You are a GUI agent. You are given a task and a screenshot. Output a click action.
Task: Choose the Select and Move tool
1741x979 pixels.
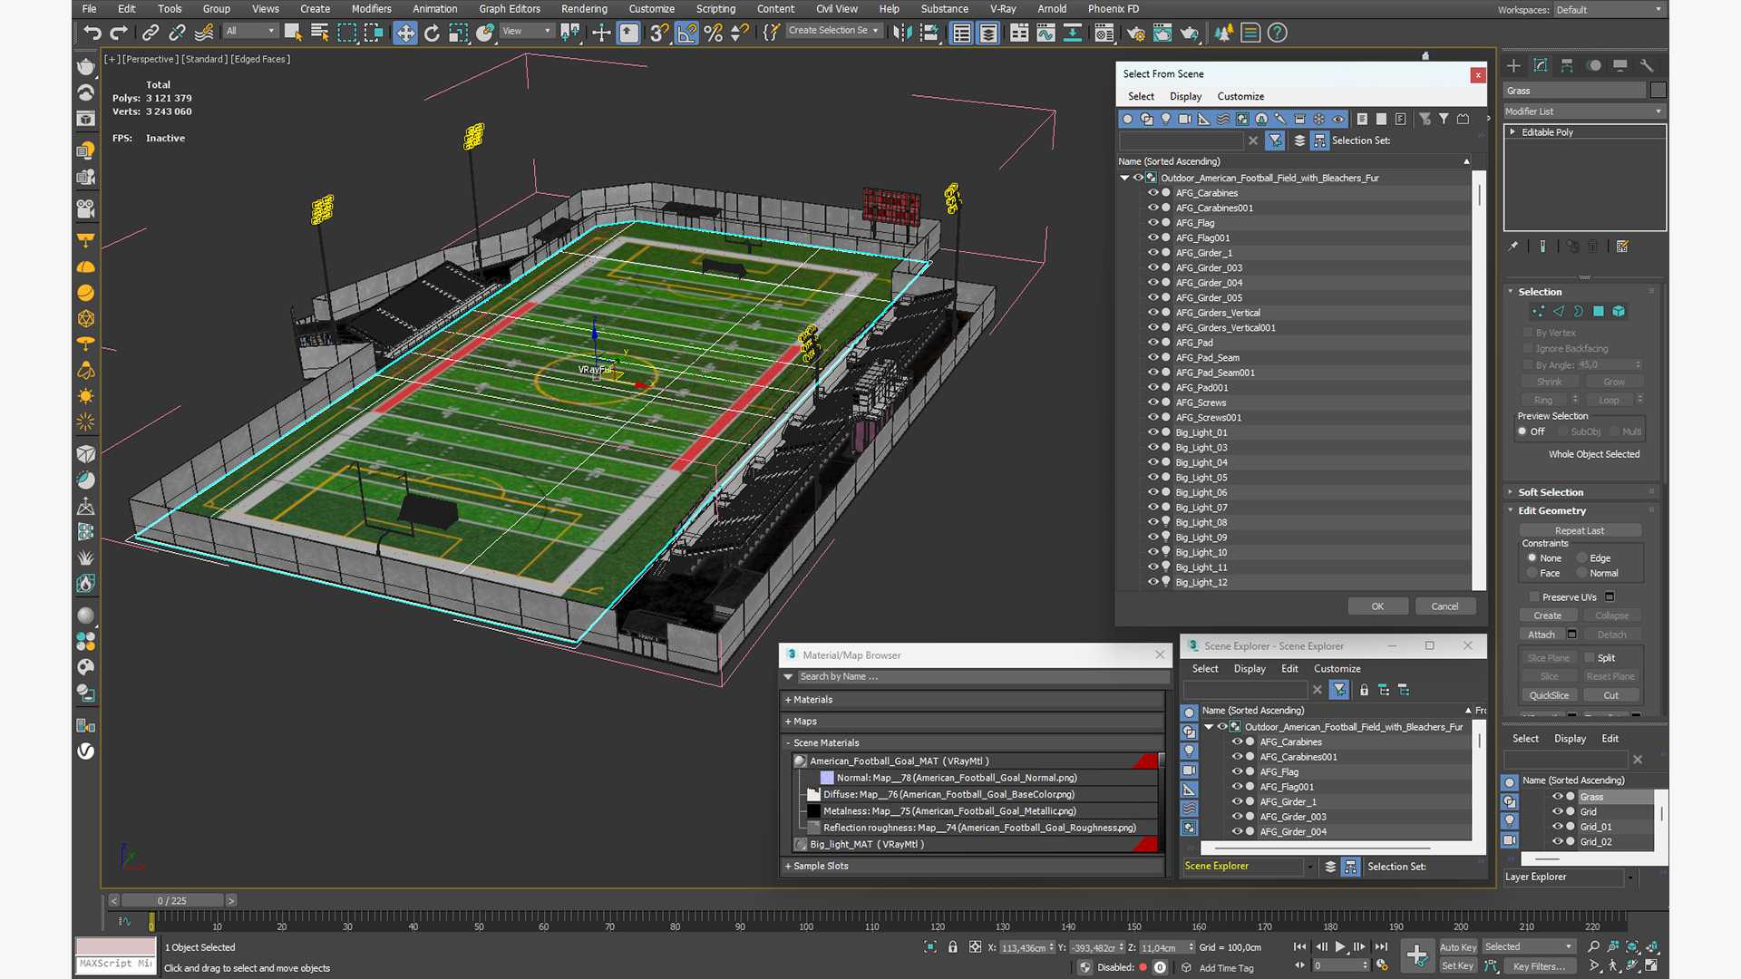pyautogui.click(x=404, y=34)
